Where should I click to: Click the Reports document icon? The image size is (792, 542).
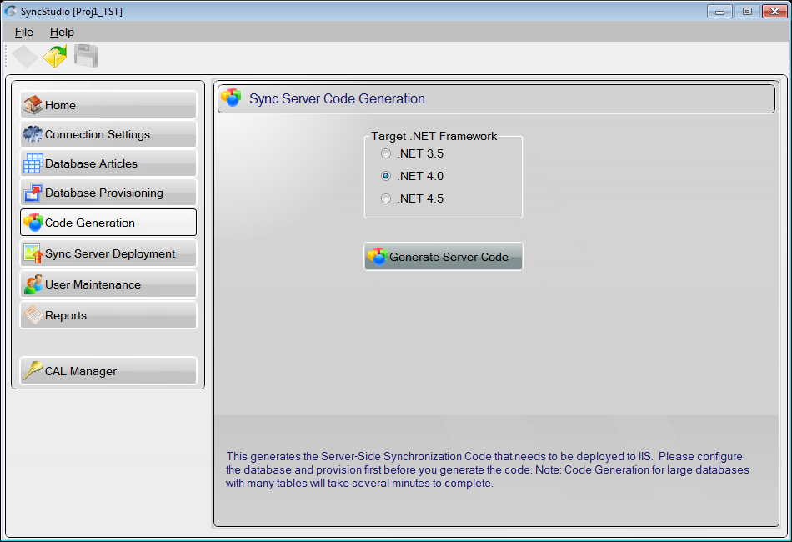click(33, 315)
